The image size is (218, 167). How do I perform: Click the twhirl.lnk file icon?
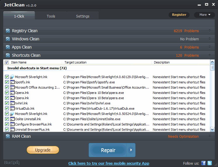click(12, 104)
